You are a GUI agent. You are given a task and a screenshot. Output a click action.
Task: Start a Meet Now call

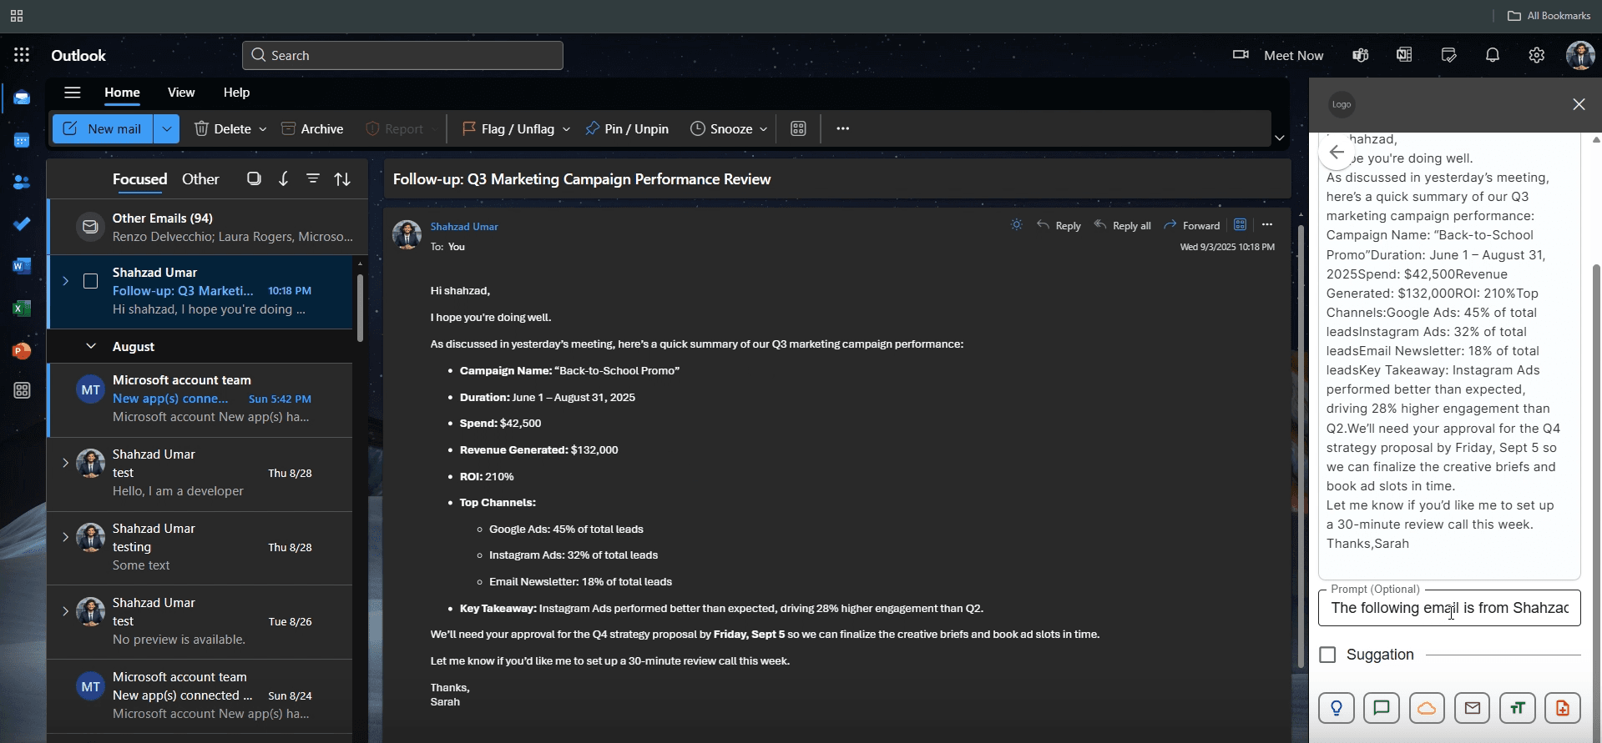[1278, 55]
